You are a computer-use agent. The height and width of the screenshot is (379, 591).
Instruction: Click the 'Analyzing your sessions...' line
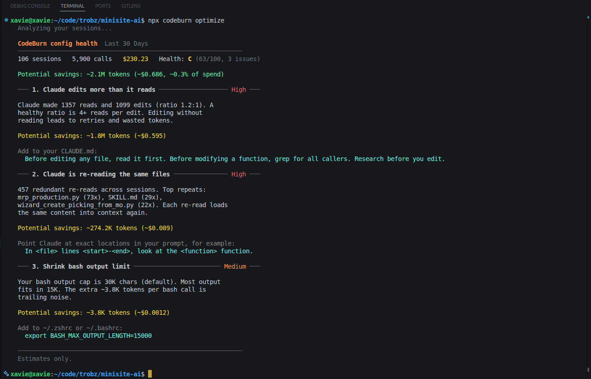pyautogui.click(x=65, y=28)
